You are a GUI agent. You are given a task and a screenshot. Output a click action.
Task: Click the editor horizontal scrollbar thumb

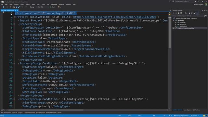point(46,110)
